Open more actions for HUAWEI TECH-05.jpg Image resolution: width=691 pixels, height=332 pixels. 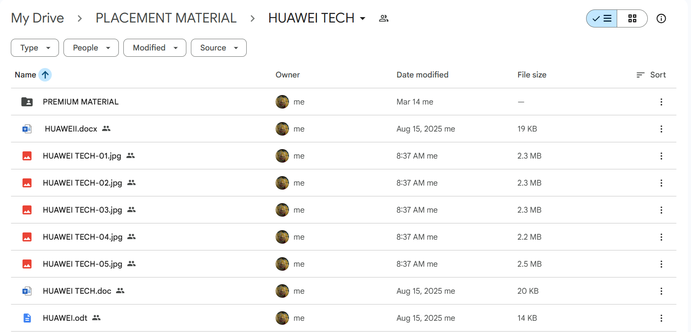[661, 264]
